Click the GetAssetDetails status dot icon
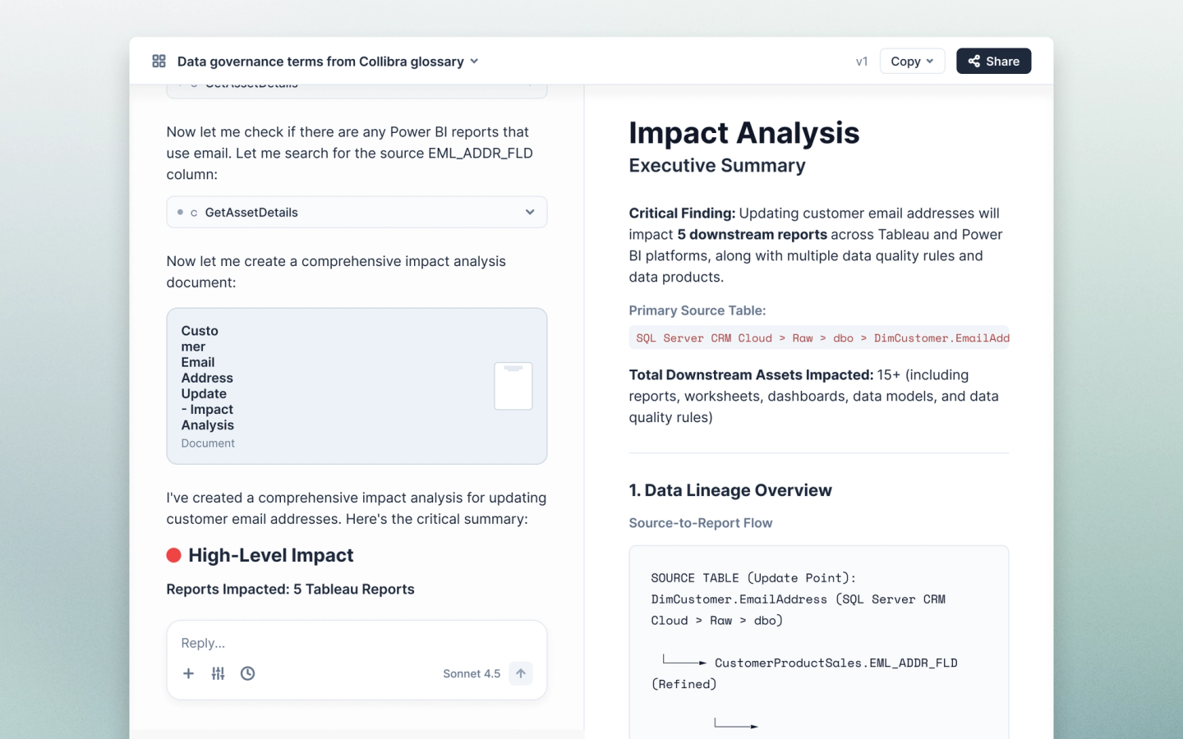1183x739 pixels. 180,212
